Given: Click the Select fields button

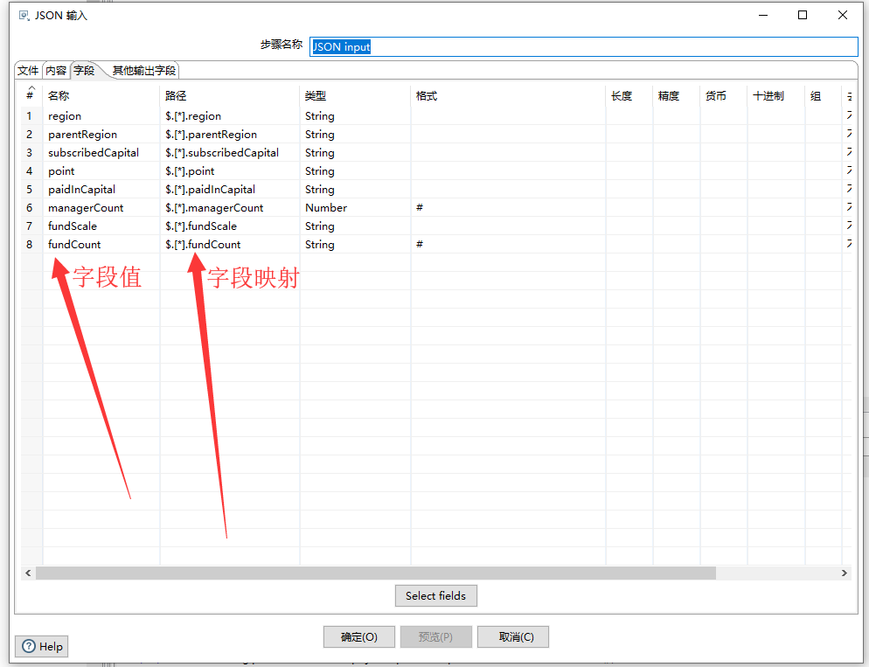Looking at the screenshot, I should point(435,595).
